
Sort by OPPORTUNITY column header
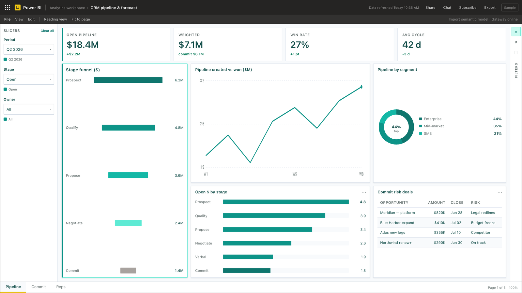click(394, 202)
